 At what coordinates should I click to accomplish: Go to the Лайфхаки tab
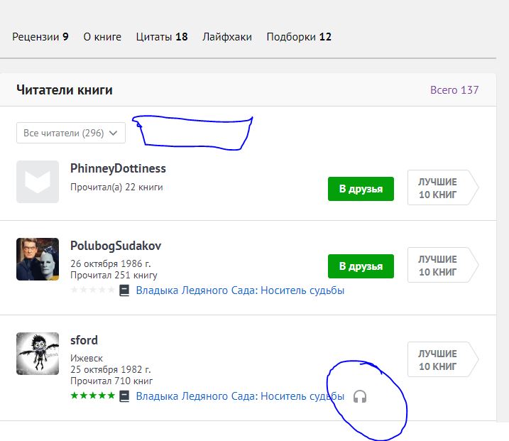(227, 37)
